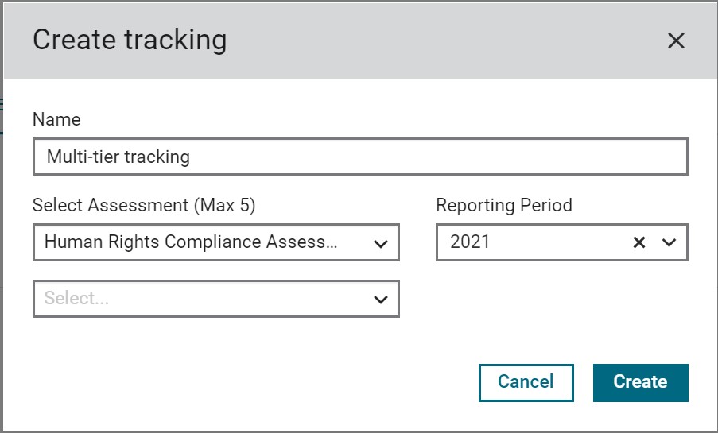Image resolution: width=718 pixels, height=433 pixels.
Task: Click the Create button
Action: click(x=641, y=383)
